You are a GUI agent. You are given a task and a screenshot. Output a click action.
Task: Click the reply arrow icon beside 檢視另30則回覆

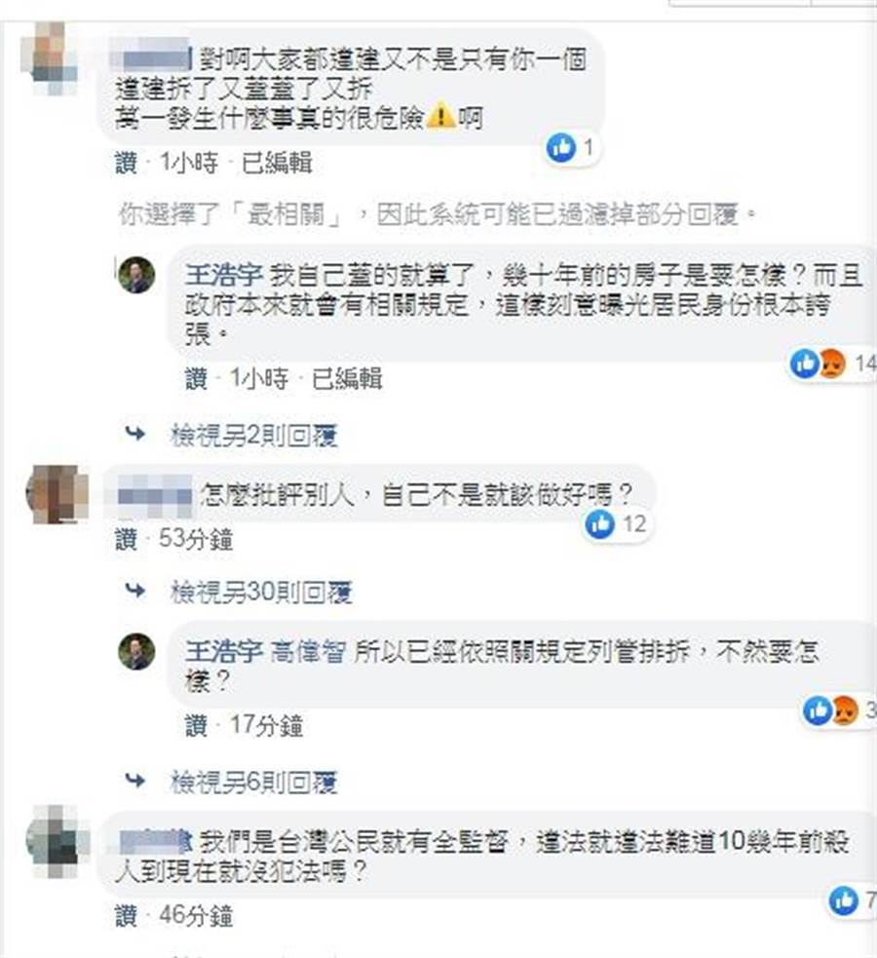point(135,591)
